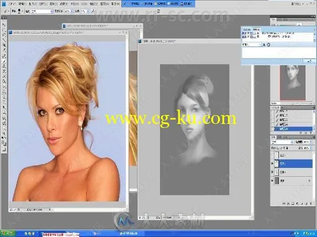The image size is (317, 237).
Task: Open the Image menu
Action: [33, 4]
